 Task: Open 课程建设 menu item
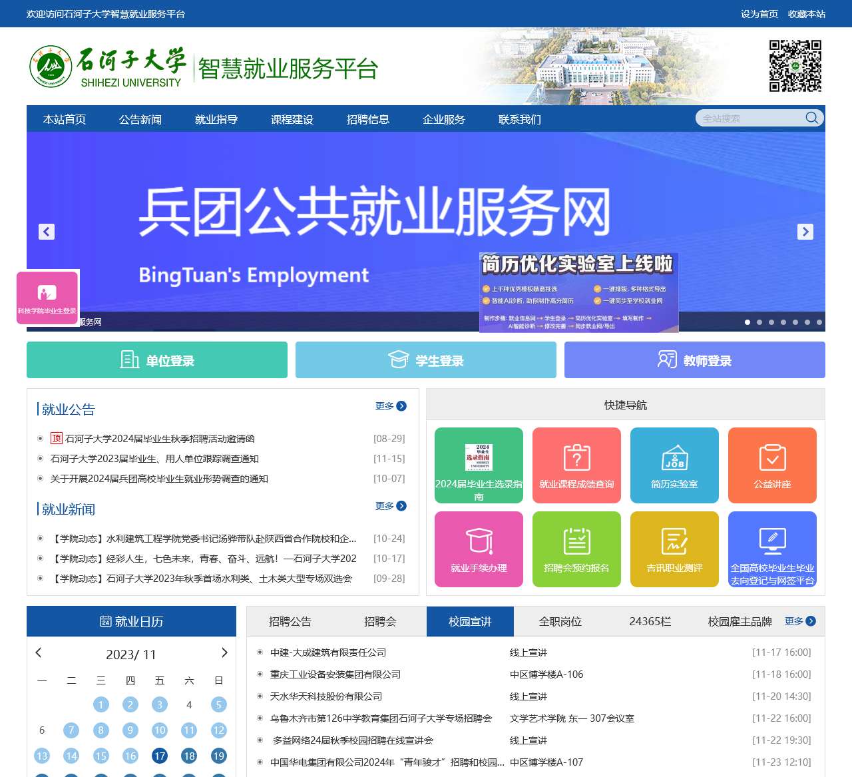pos(292,119)
